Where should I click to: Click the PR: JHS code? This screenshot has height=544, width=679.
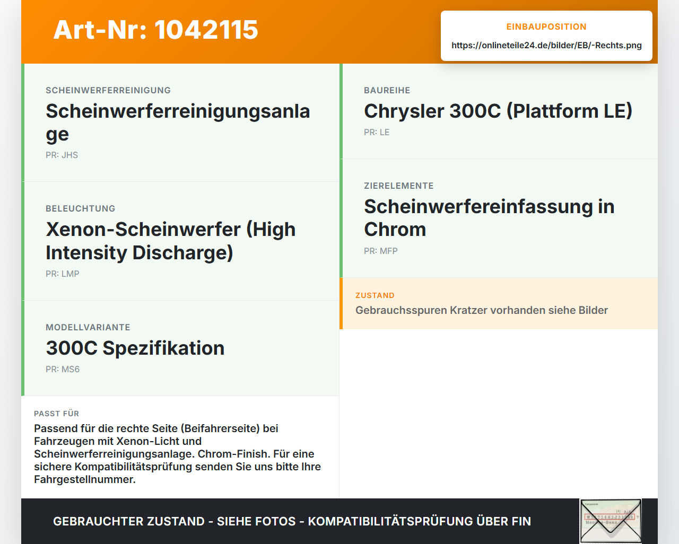tap(62, 155)
